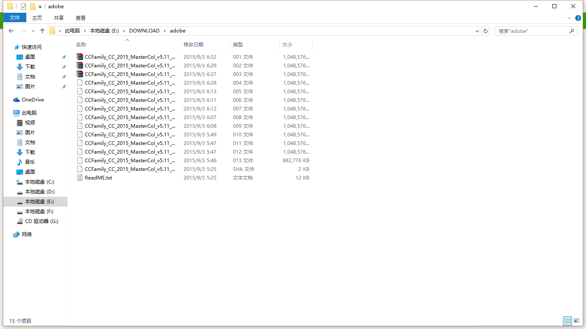Switch to the 主页 ribbon tab
This screenshot has width=586, height=329.
click(37, 18)
